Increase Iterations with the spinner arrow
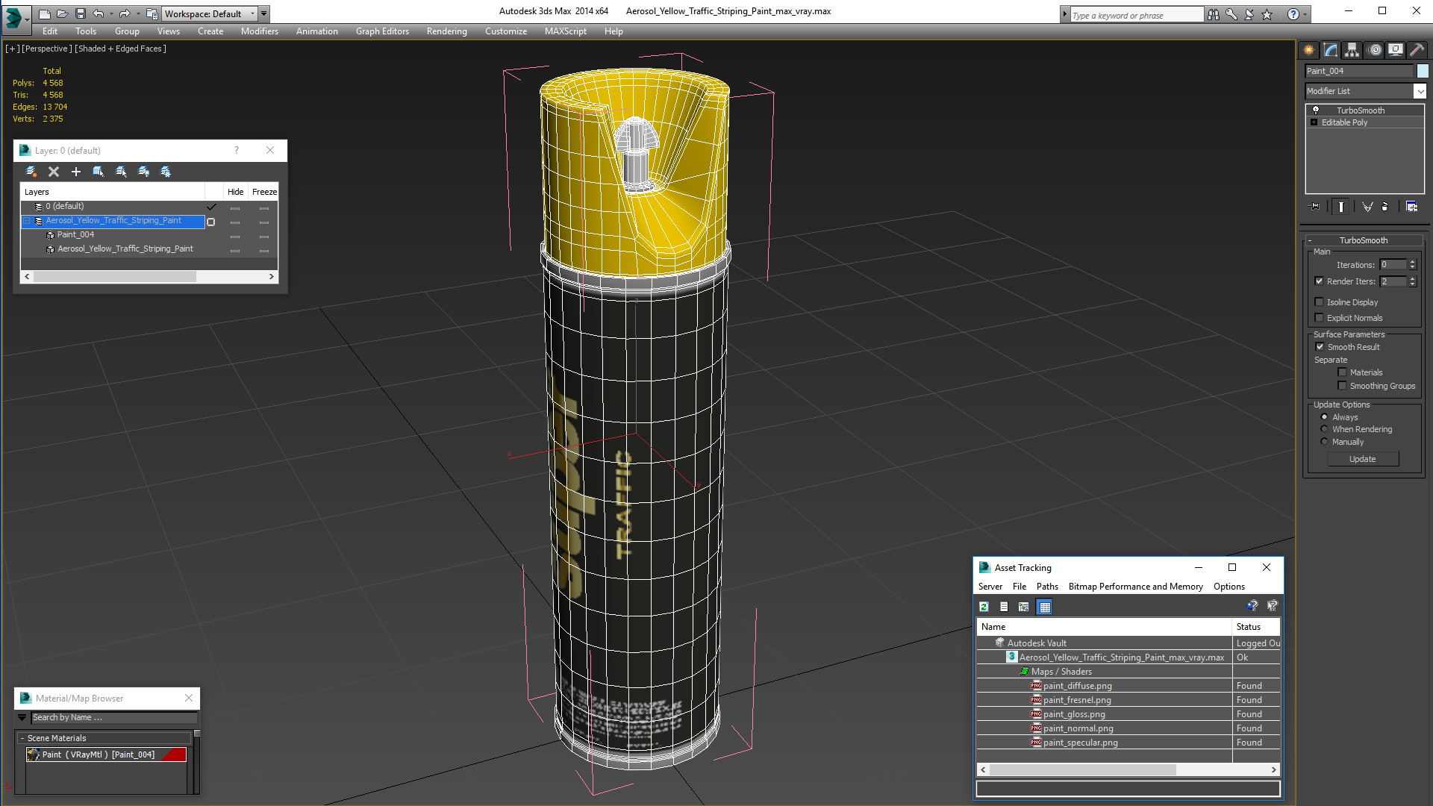Viewport: 1433px width, 806px height. pos(1412,262)
